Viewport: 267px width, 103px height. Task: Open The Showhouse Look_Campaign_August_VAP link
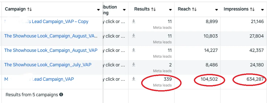51,50
